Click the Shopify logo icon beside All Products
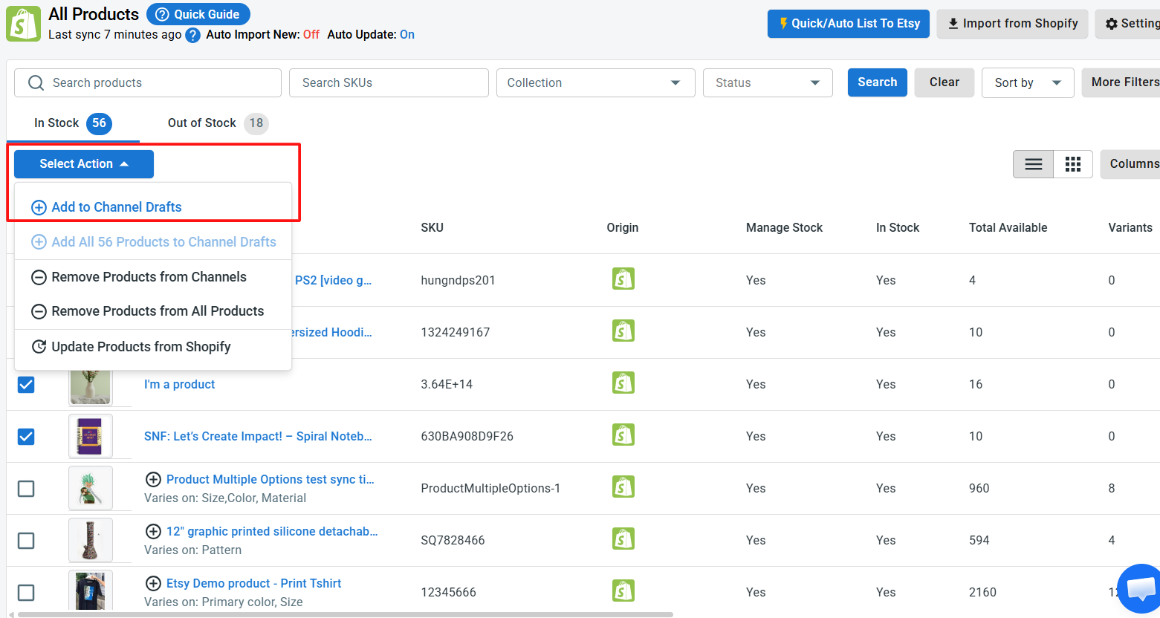Viewport: 1160px width, 618px height. tap(23, 24)
